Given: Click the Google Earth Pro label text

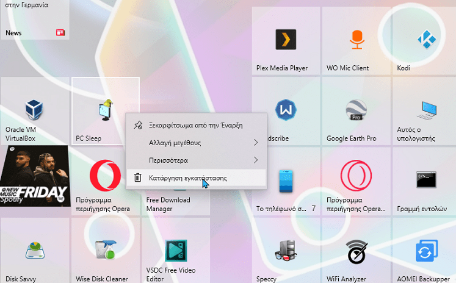Looking at the screenshot, I should coord(351,138).
